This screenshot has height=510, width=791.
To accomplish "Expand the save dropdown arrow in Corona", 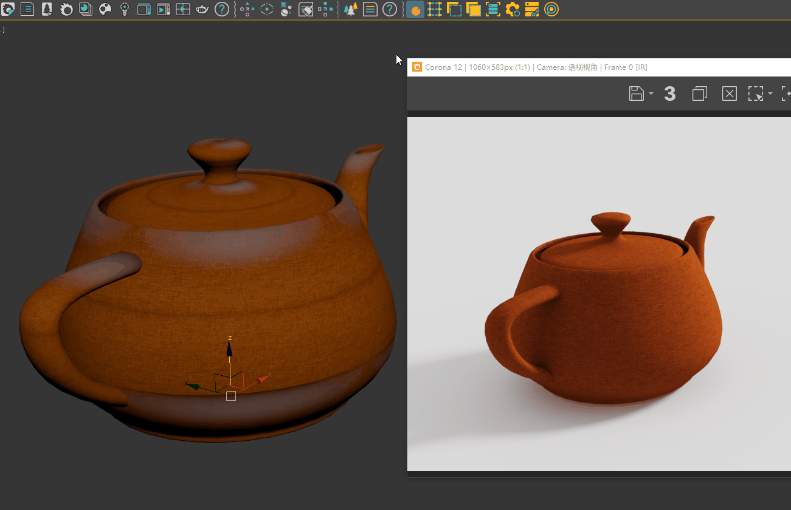I will click(651, 93).
